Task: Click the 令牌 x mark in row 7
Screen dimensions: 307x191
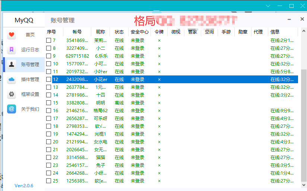Action: (159, 41)
